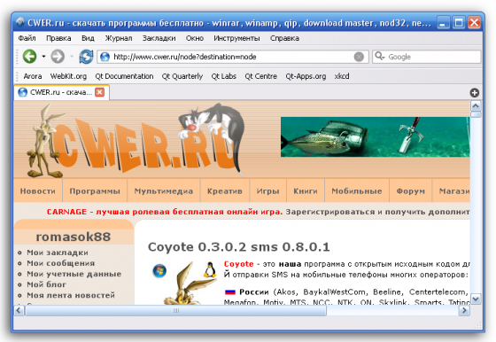Reload the page with the refresh icon
The image size is (496, 342).
tap(86, 57)
